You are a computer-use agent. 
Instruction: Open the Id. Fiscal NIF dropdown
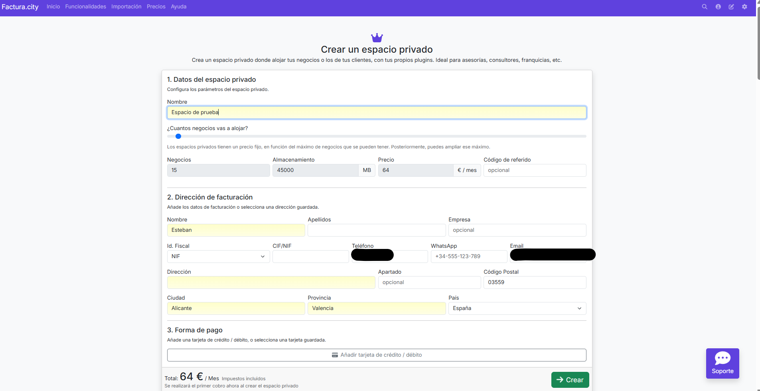point(218,257)
